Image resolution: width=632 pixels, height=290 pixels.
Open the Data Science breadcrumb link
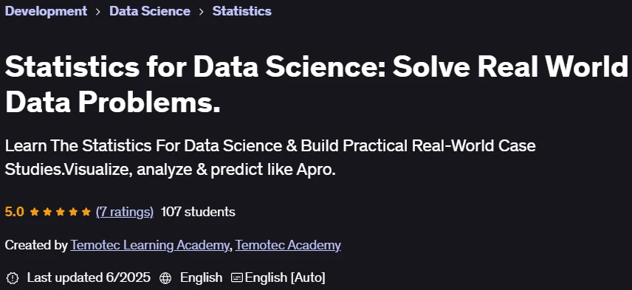pos(150,11)
